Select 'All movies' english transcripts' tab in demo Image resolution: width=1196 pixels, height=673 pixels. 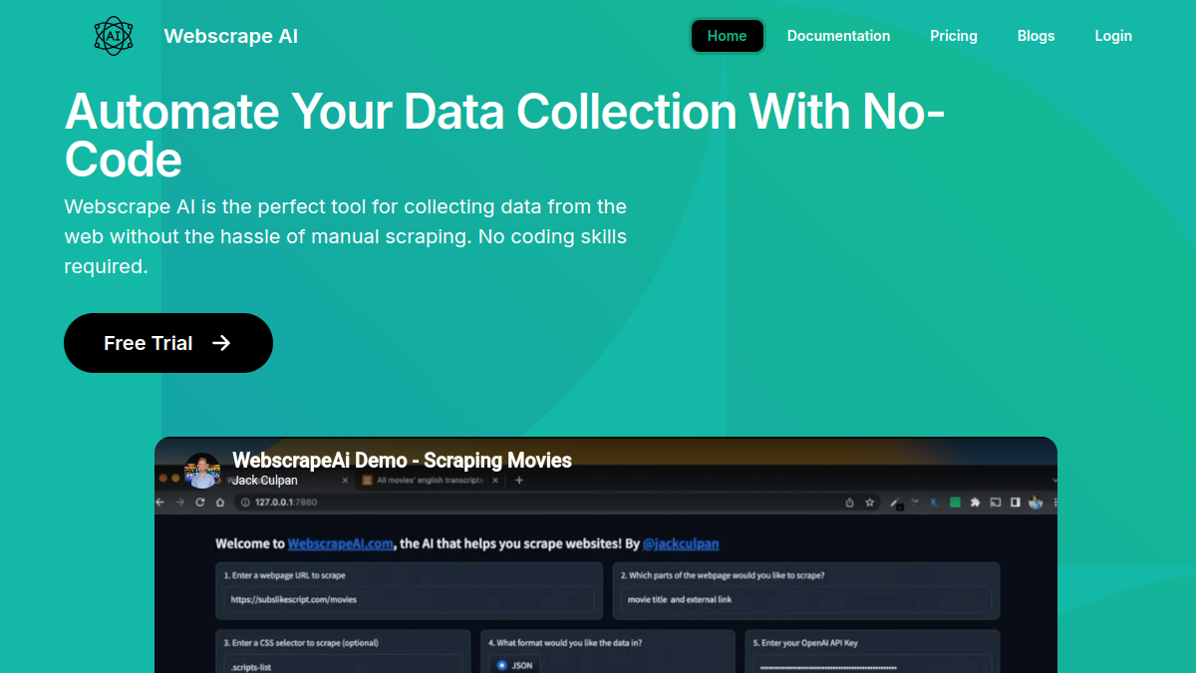(x=429, y=480)
